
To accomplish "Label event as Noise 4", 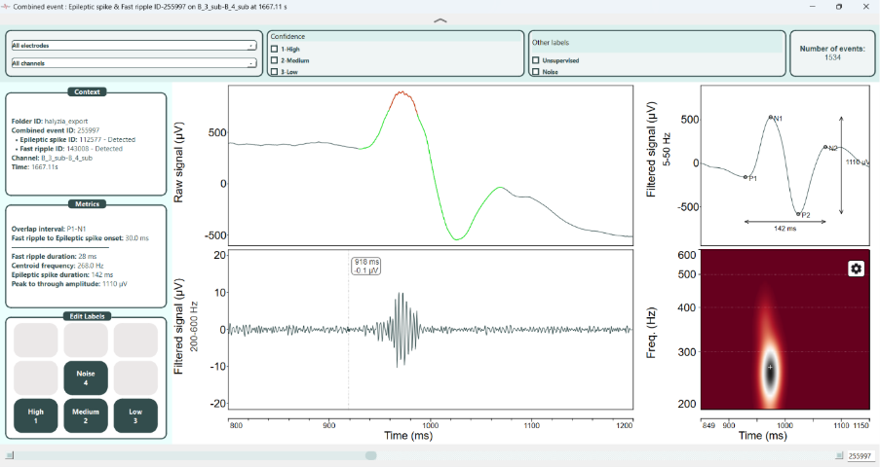I will pos(86,377).
